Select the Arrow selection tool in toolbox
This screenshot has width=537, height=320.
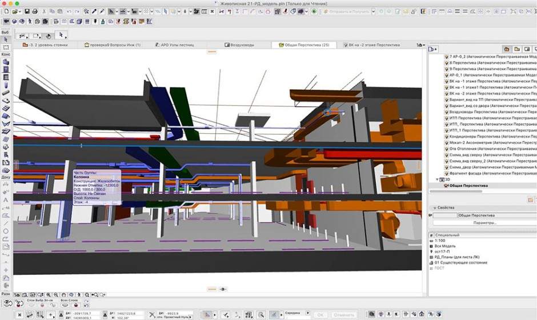6,39
